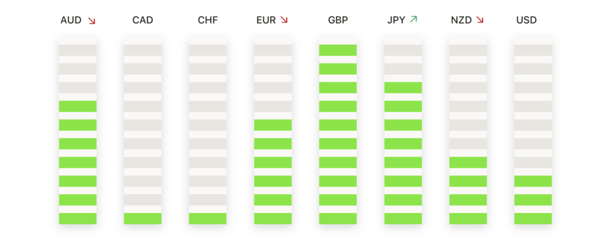Select the USD currency label
This screenshot has width=604, height=242.
[x=526, y=20]
